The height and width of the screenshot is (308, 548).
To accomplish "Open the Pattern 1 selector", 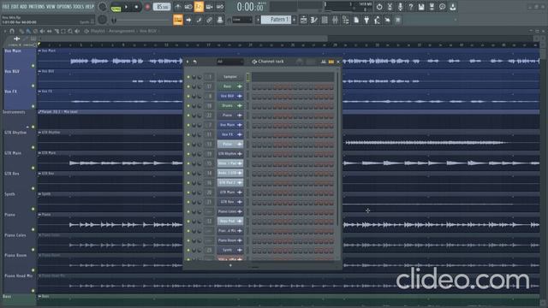I will tap(276, 20).
